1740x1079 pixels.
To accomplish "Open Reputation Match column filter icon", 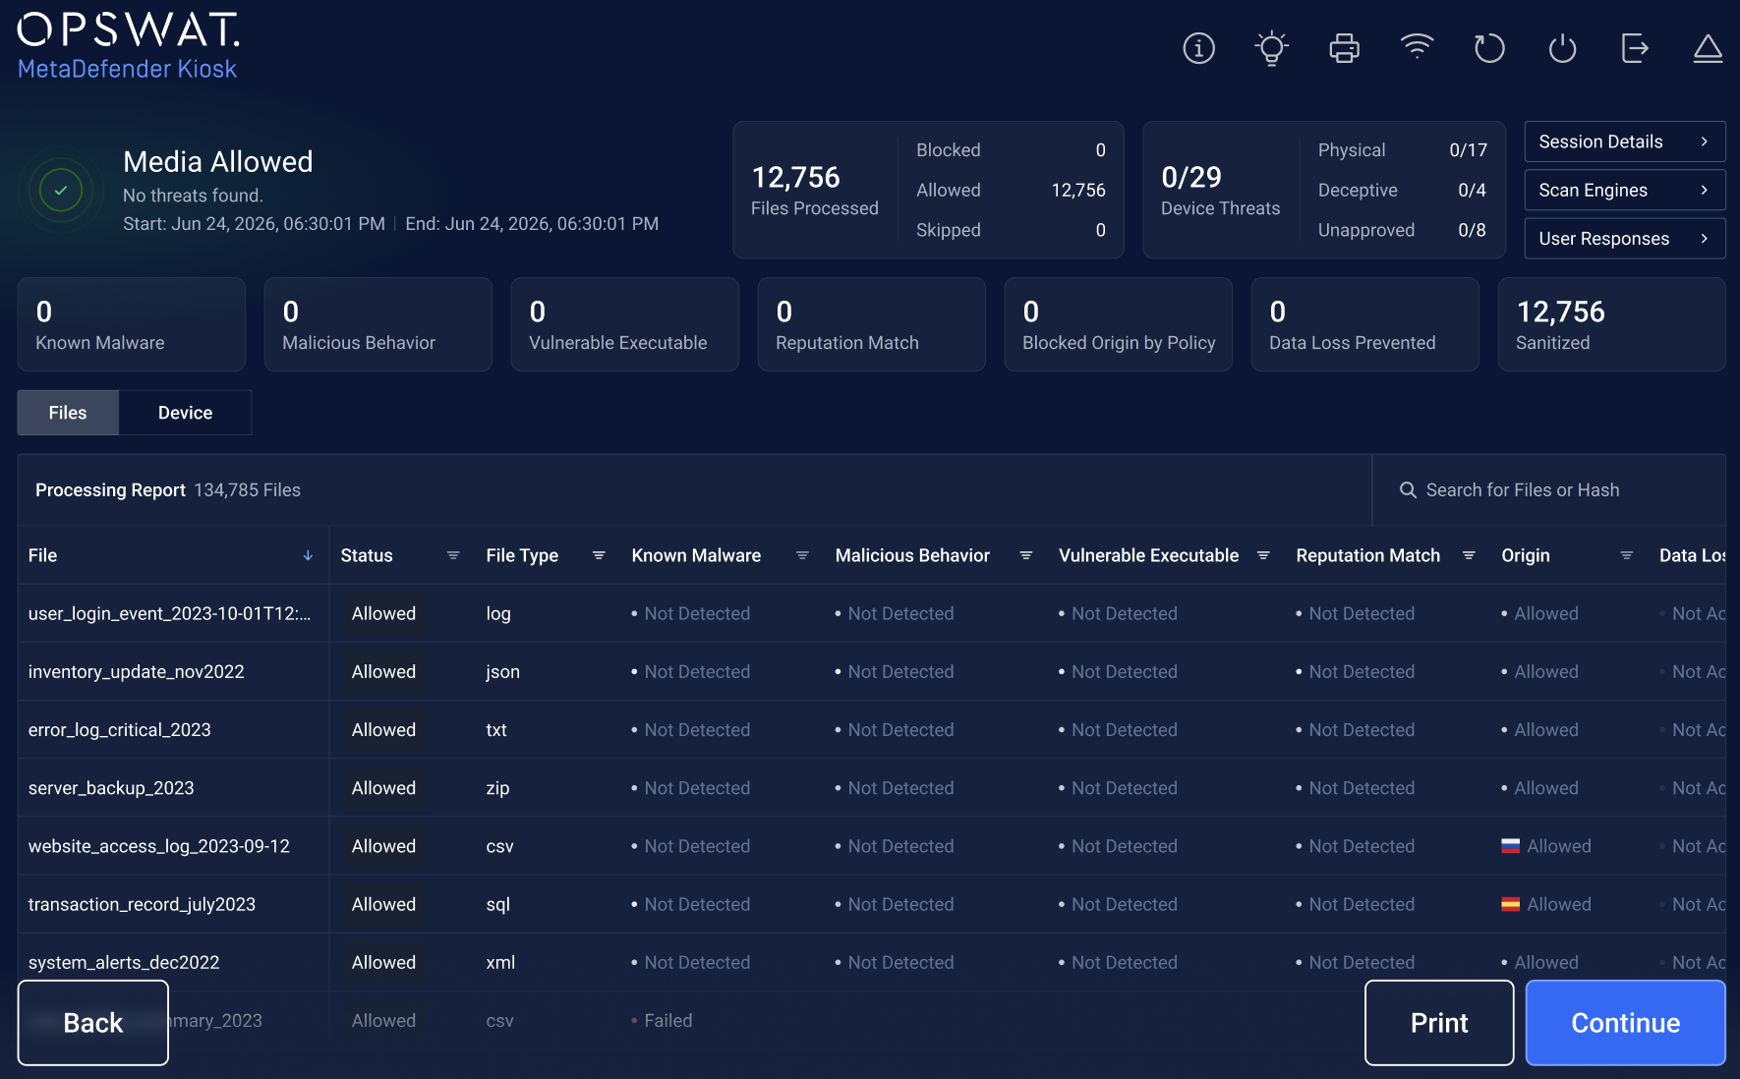I will coord(1469,555).
